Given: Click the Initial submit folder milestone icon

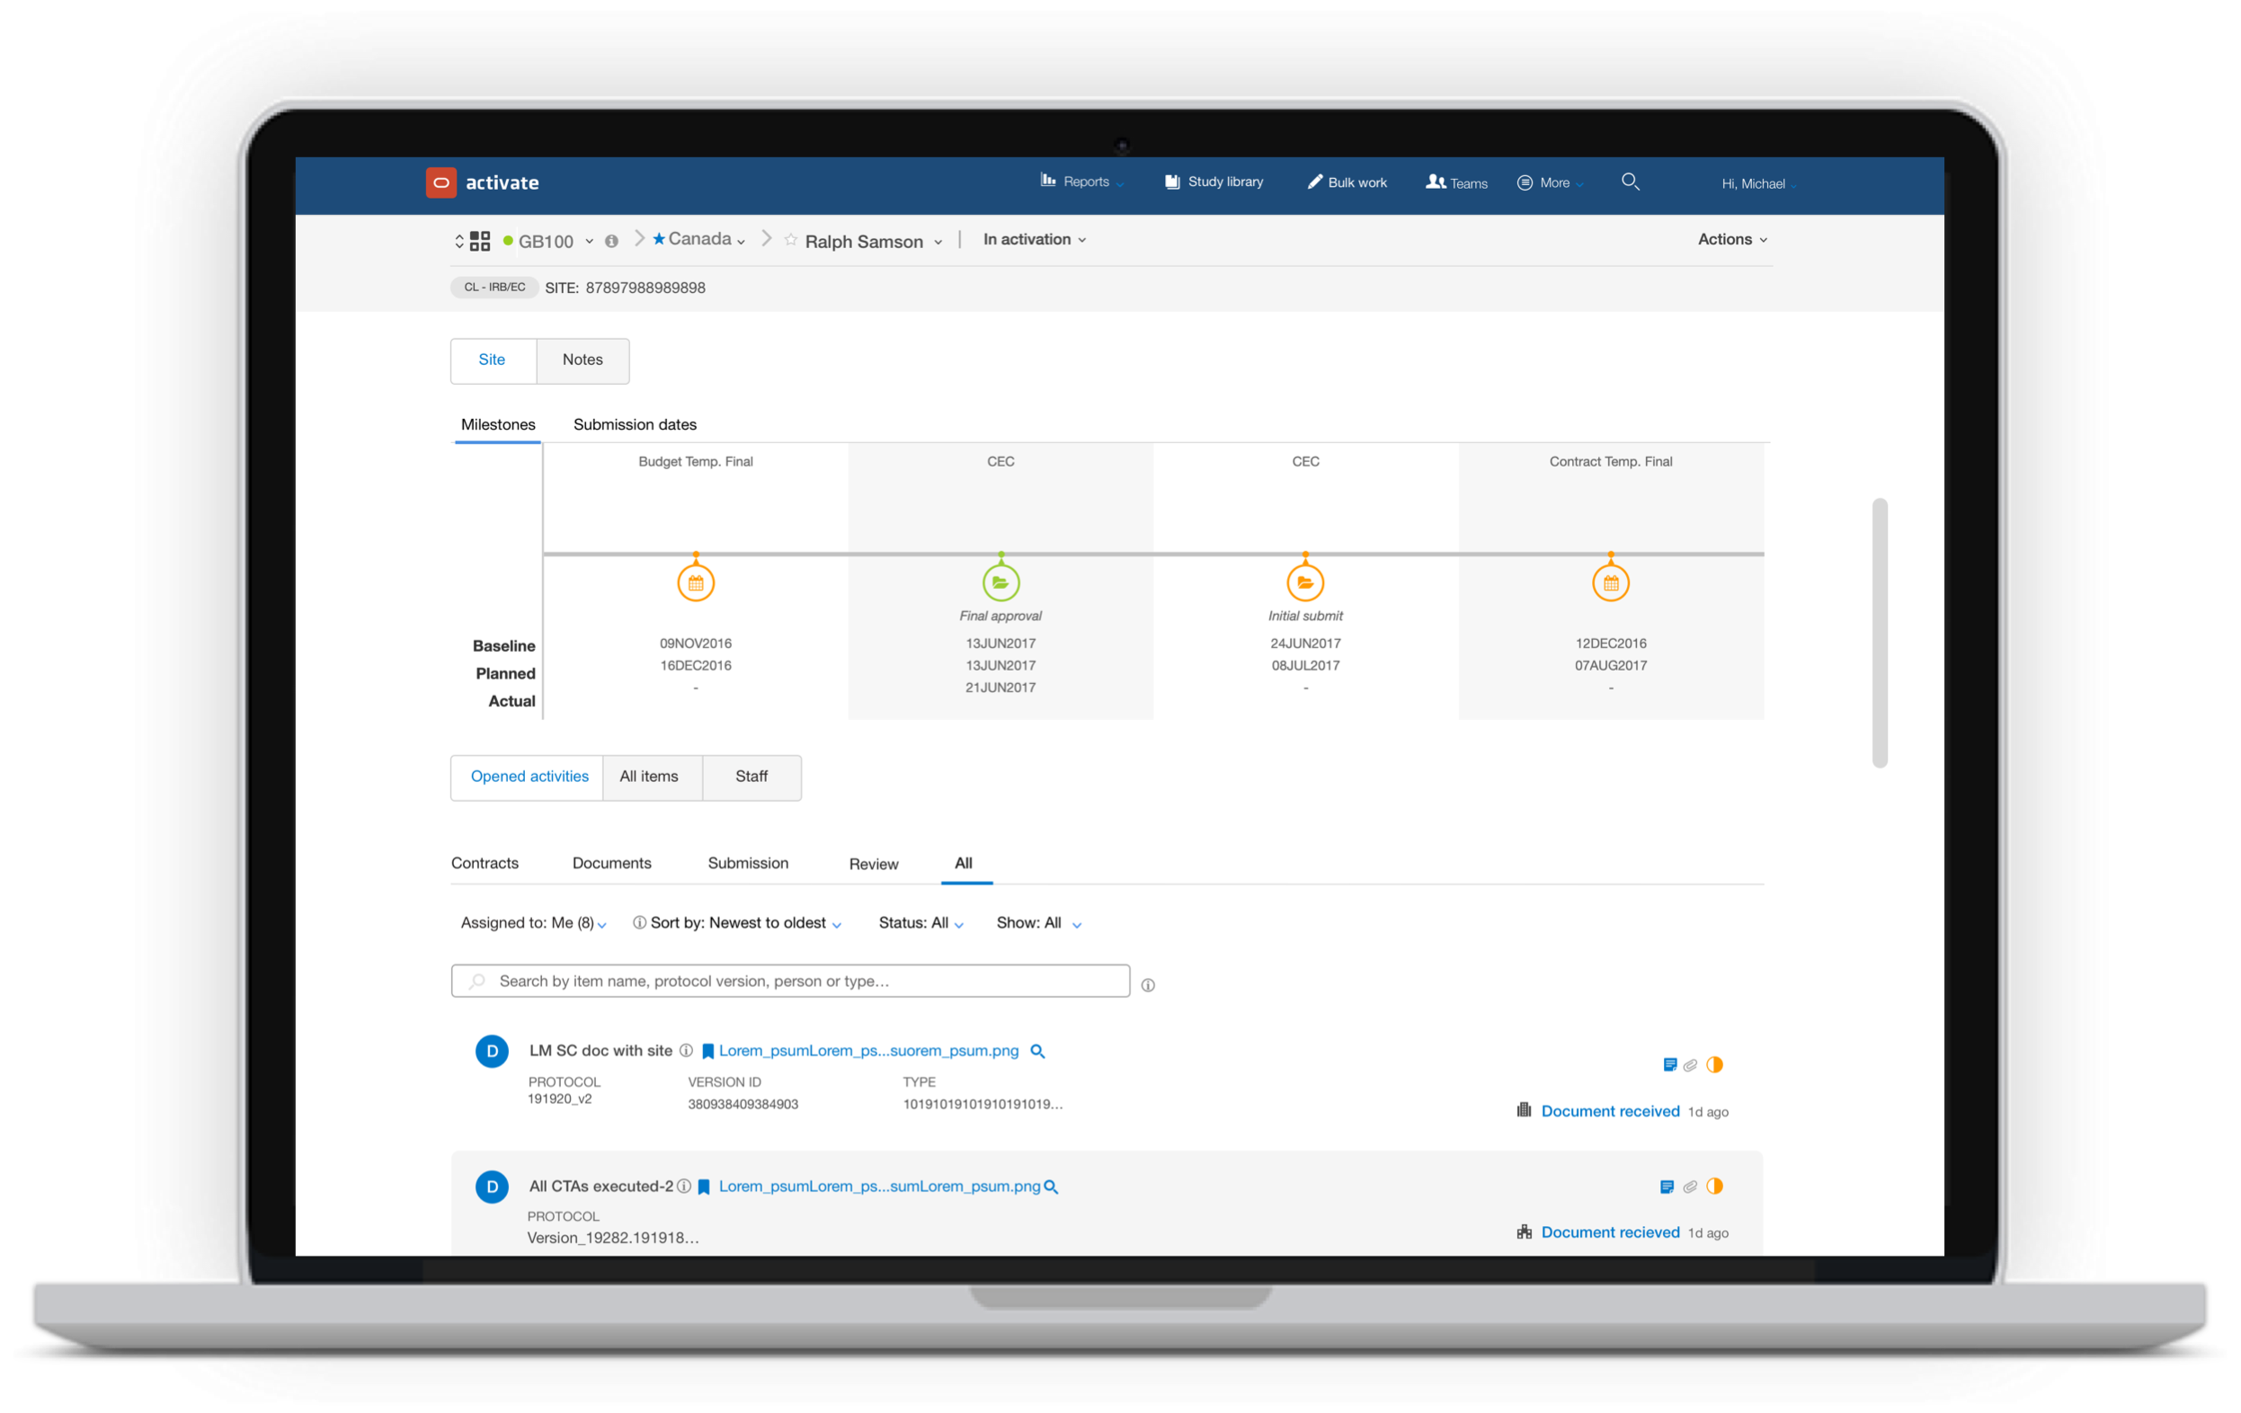Looking at the screenshot, I should pos(1304,582).
